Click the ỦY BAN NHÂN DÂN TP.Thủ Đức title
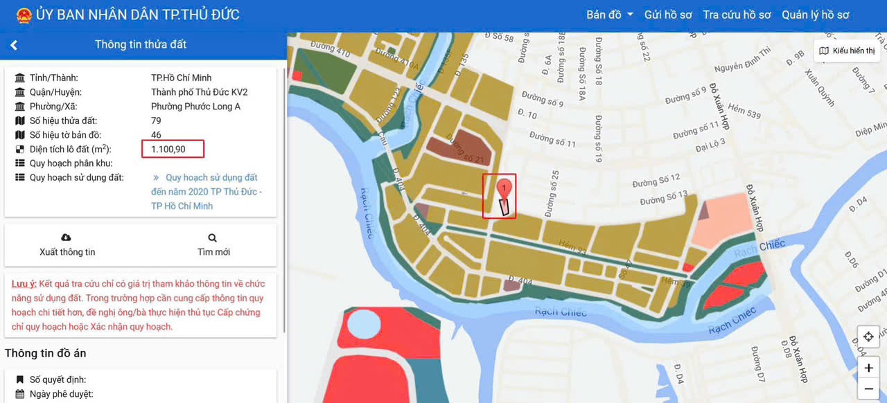887x403 pixels. click(137, 15)
